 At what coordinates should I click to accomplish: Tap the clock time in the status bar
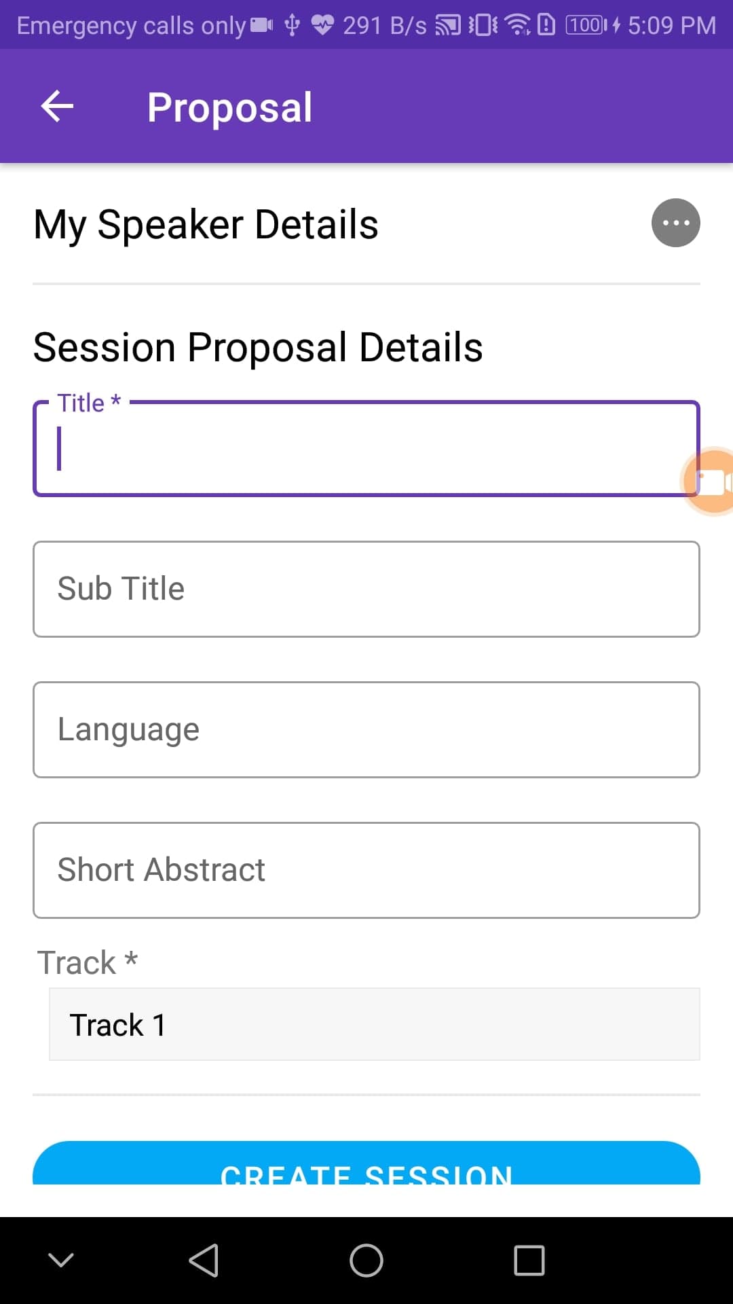[x=671, y=25]
